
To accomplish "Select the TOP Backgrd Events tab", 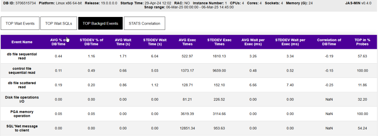I will tap(100, 23).
